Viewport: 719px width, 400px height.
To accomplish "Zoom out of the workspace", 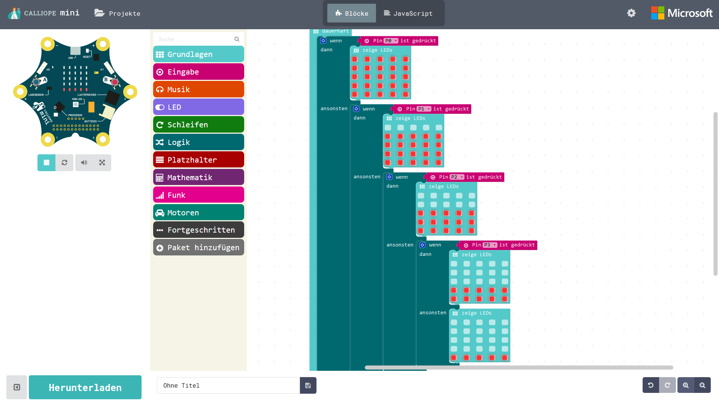I will tap(703, 385).
